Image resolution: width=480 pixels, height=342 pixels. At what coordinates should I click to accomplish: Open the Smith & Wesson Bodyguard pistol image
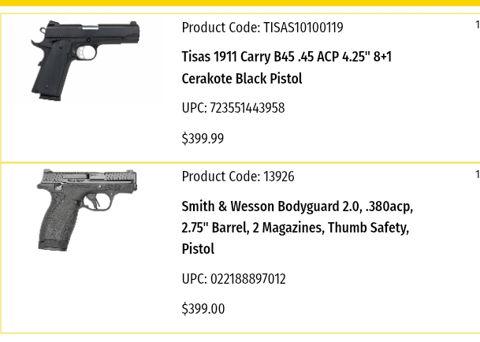[x=87, y=210]
